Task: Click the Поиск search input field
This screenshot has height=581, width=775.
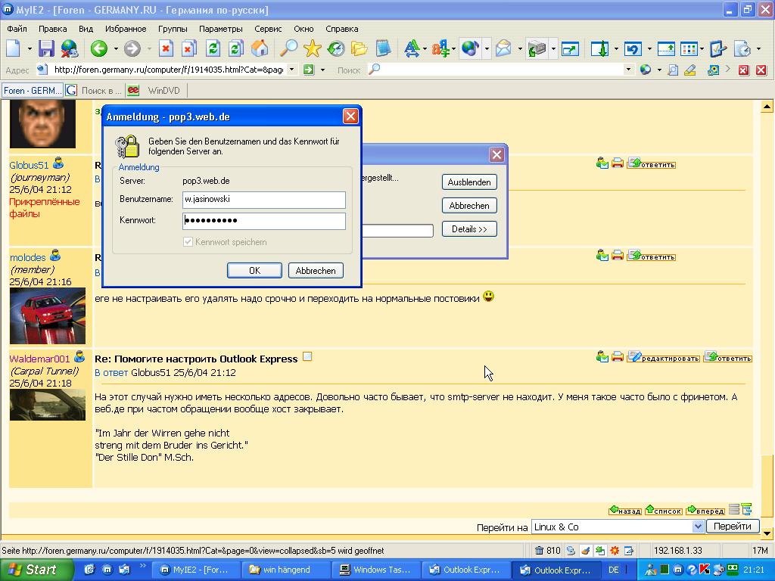Action: click(502, 70)
